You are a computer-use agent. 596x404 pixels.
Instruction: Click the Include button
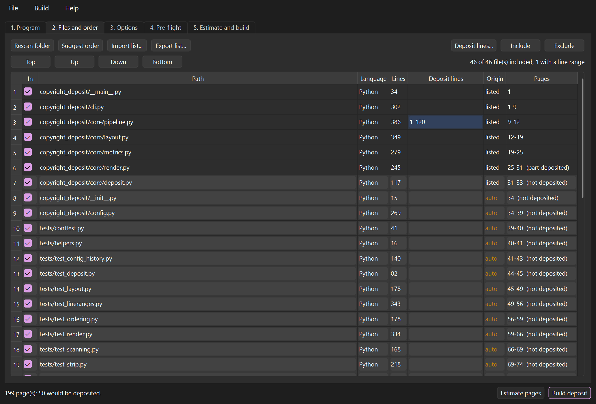click(x=520, y=46)
